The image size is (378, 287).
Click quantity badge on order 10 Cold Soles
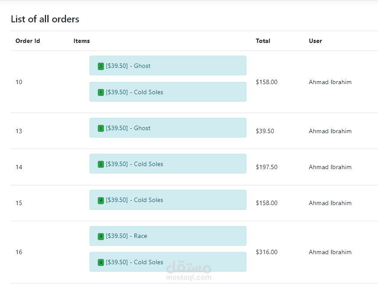(x=101, y=92)
